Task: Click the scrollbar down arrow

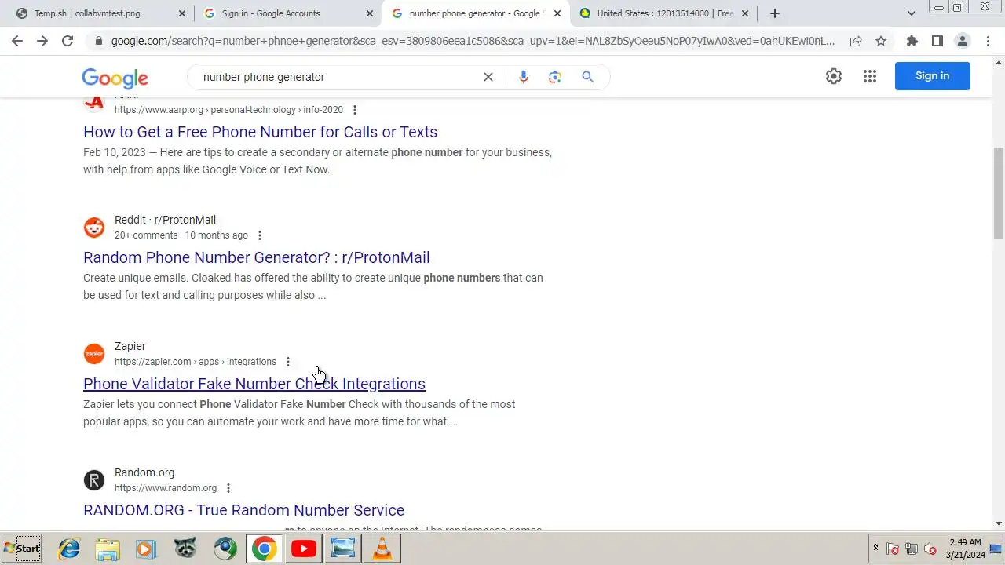Action: (999, 523)
